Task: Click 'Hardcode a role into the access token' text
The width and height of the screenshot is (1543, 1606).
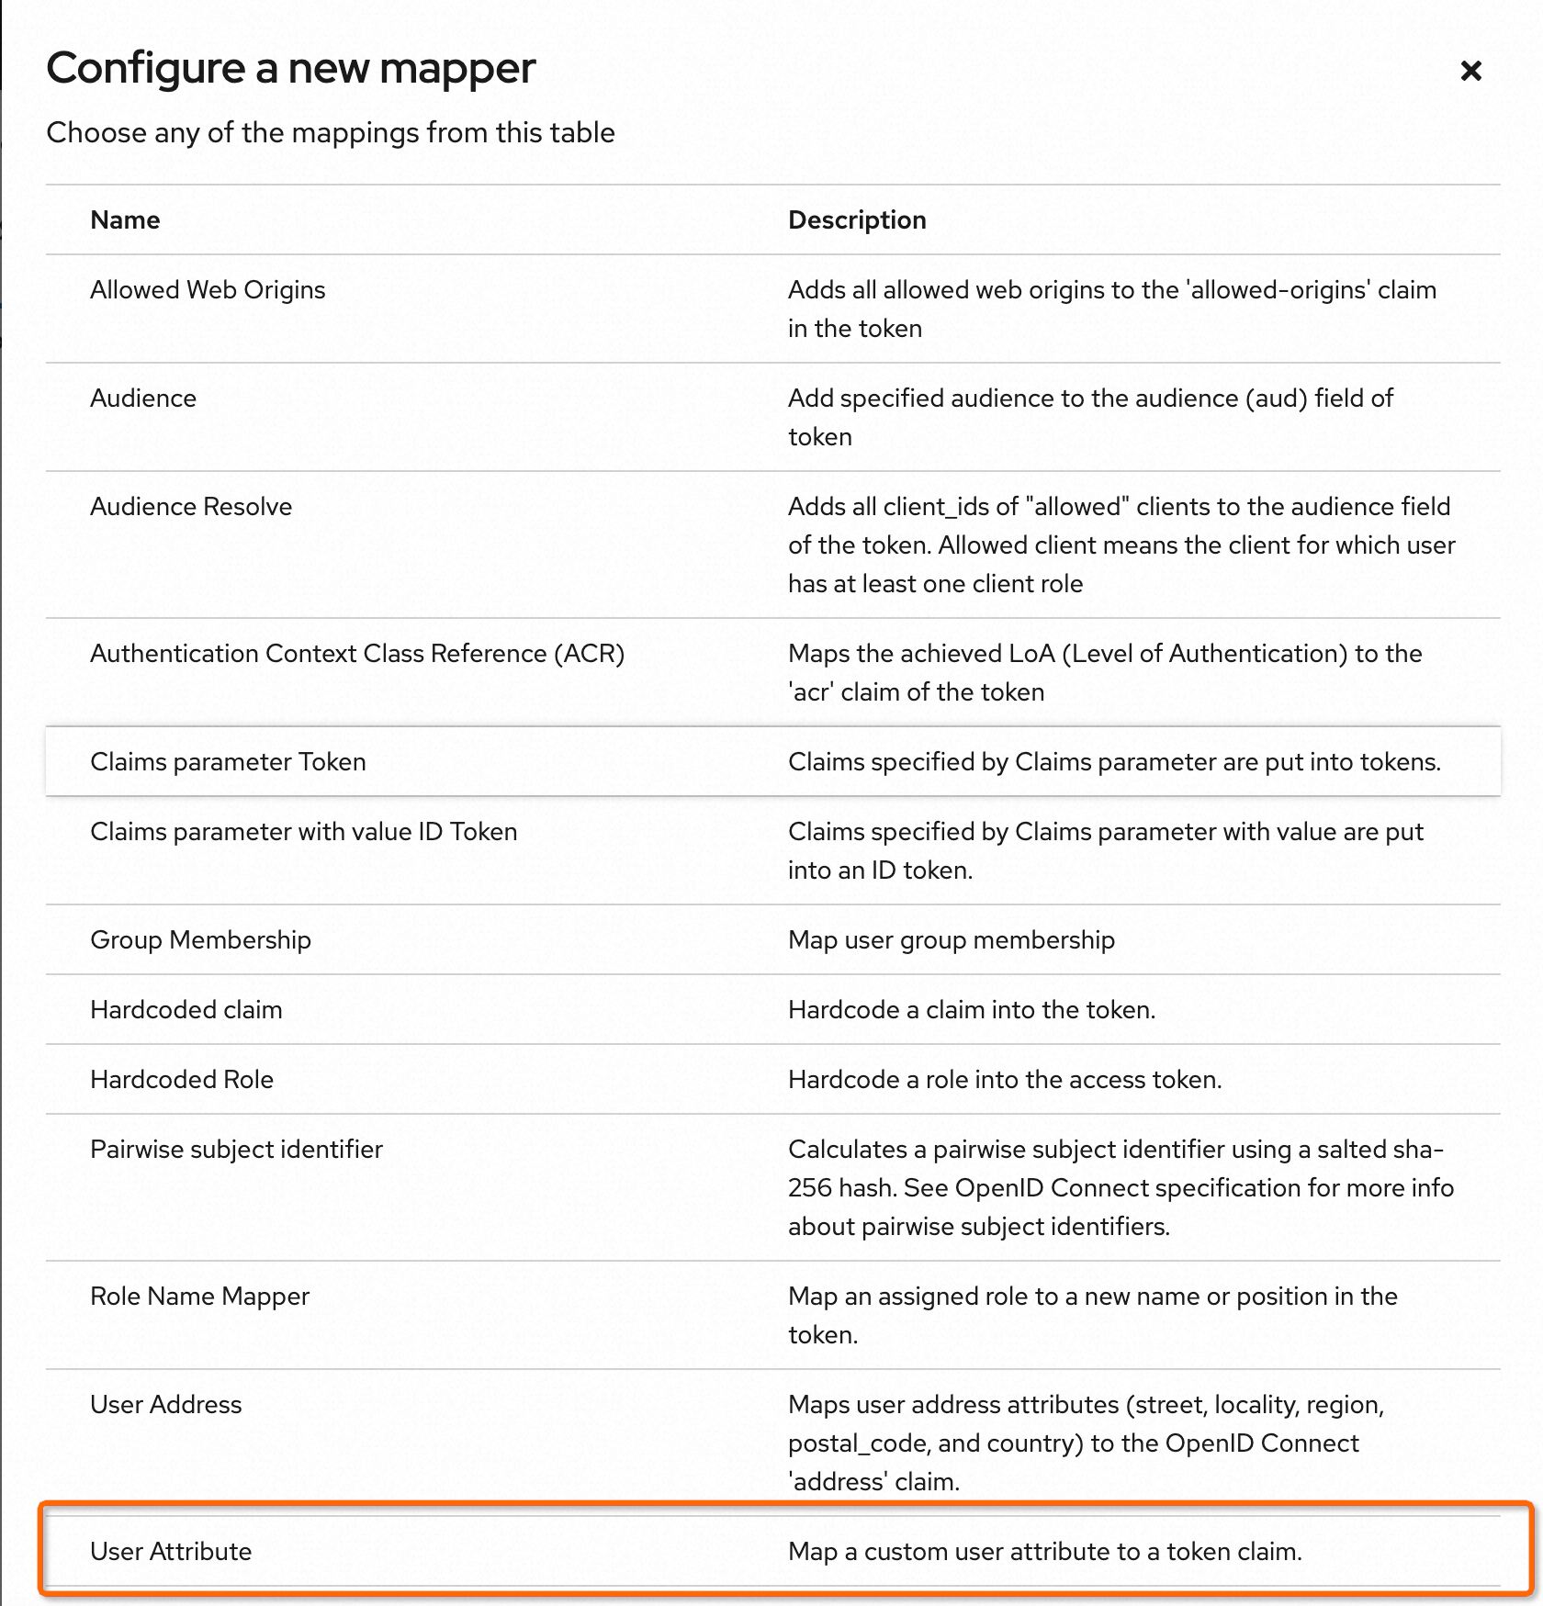Action: point(1004,1080)
